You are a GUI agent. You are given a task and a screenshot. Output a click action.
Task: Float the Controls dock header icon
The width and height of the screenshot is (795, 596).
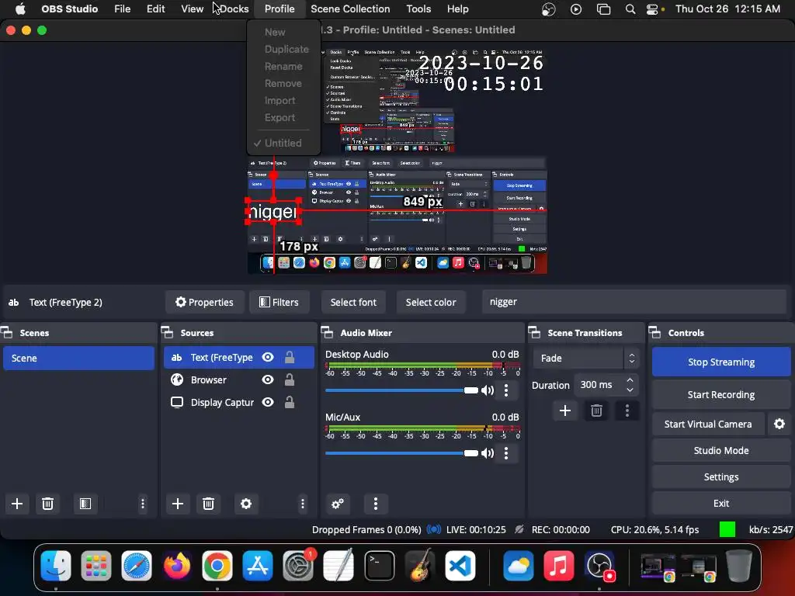(655, 332)
